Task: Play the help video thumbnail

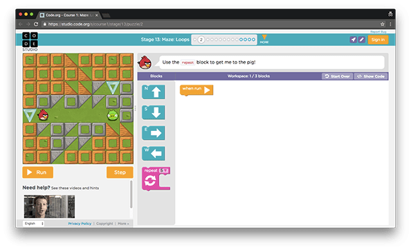Action: [x=49, y=206]
